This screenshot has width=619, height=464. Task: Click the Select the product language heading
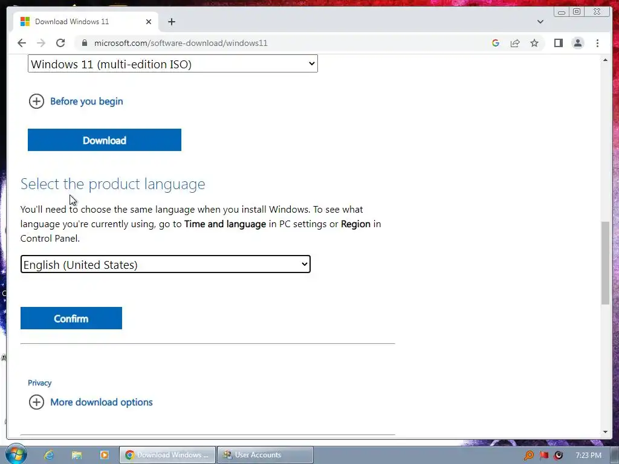tap(113, 184)
